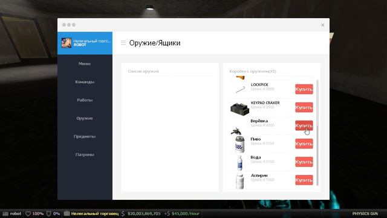Buy the LOCKPICK crate
This screenshot has width=387, height=218.
coord(304,89)
